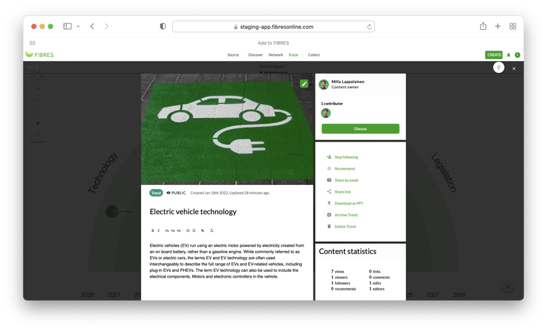Click the Safari address bar
Viewport: 547px width, 331px height.
(273, 27)
